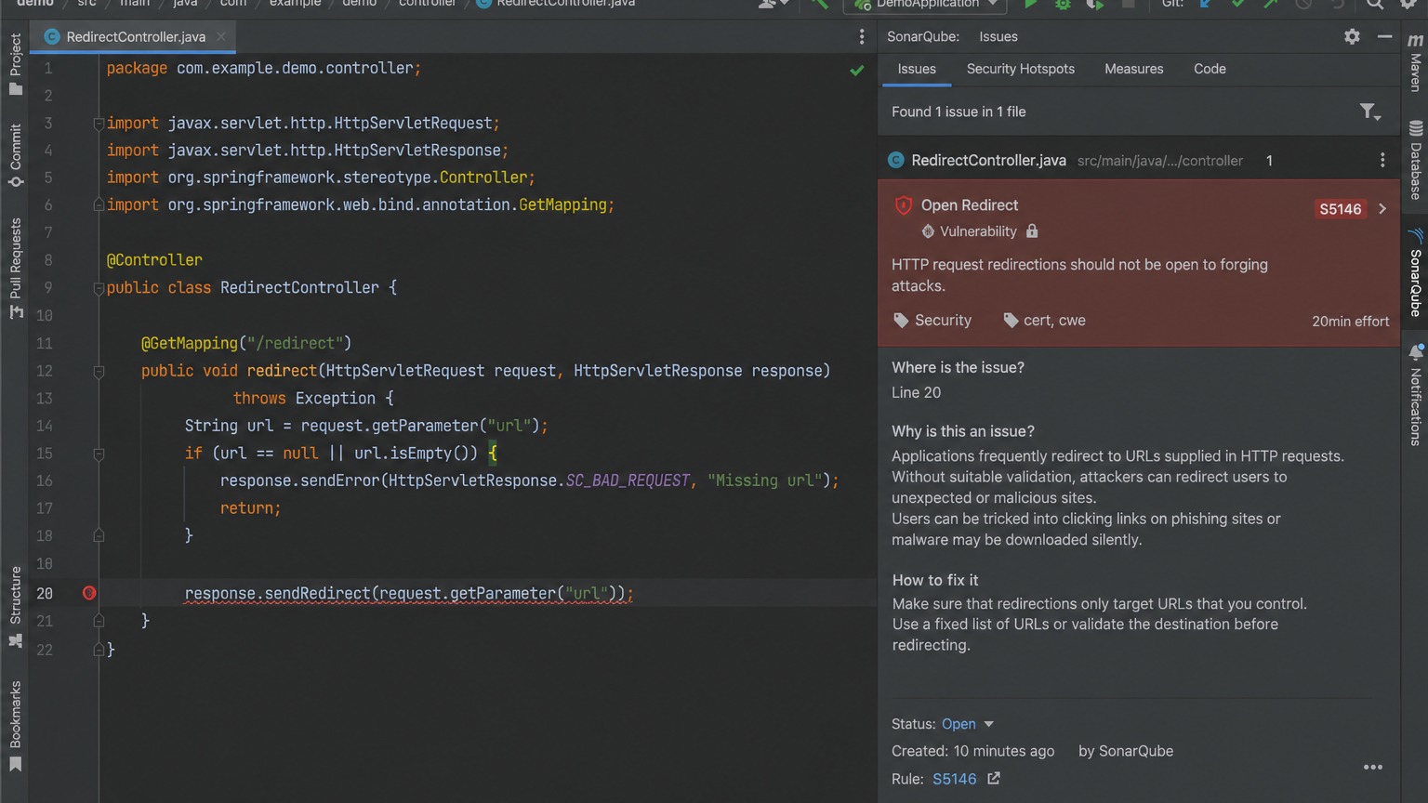The width and height of the screenshot is (1428, 803).
Task: Click the flagged sendRedirect code on line 20
Action: (408, 593)
